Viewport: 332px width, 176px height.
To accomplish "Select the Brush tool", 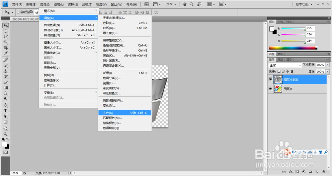I will (6, 65).
